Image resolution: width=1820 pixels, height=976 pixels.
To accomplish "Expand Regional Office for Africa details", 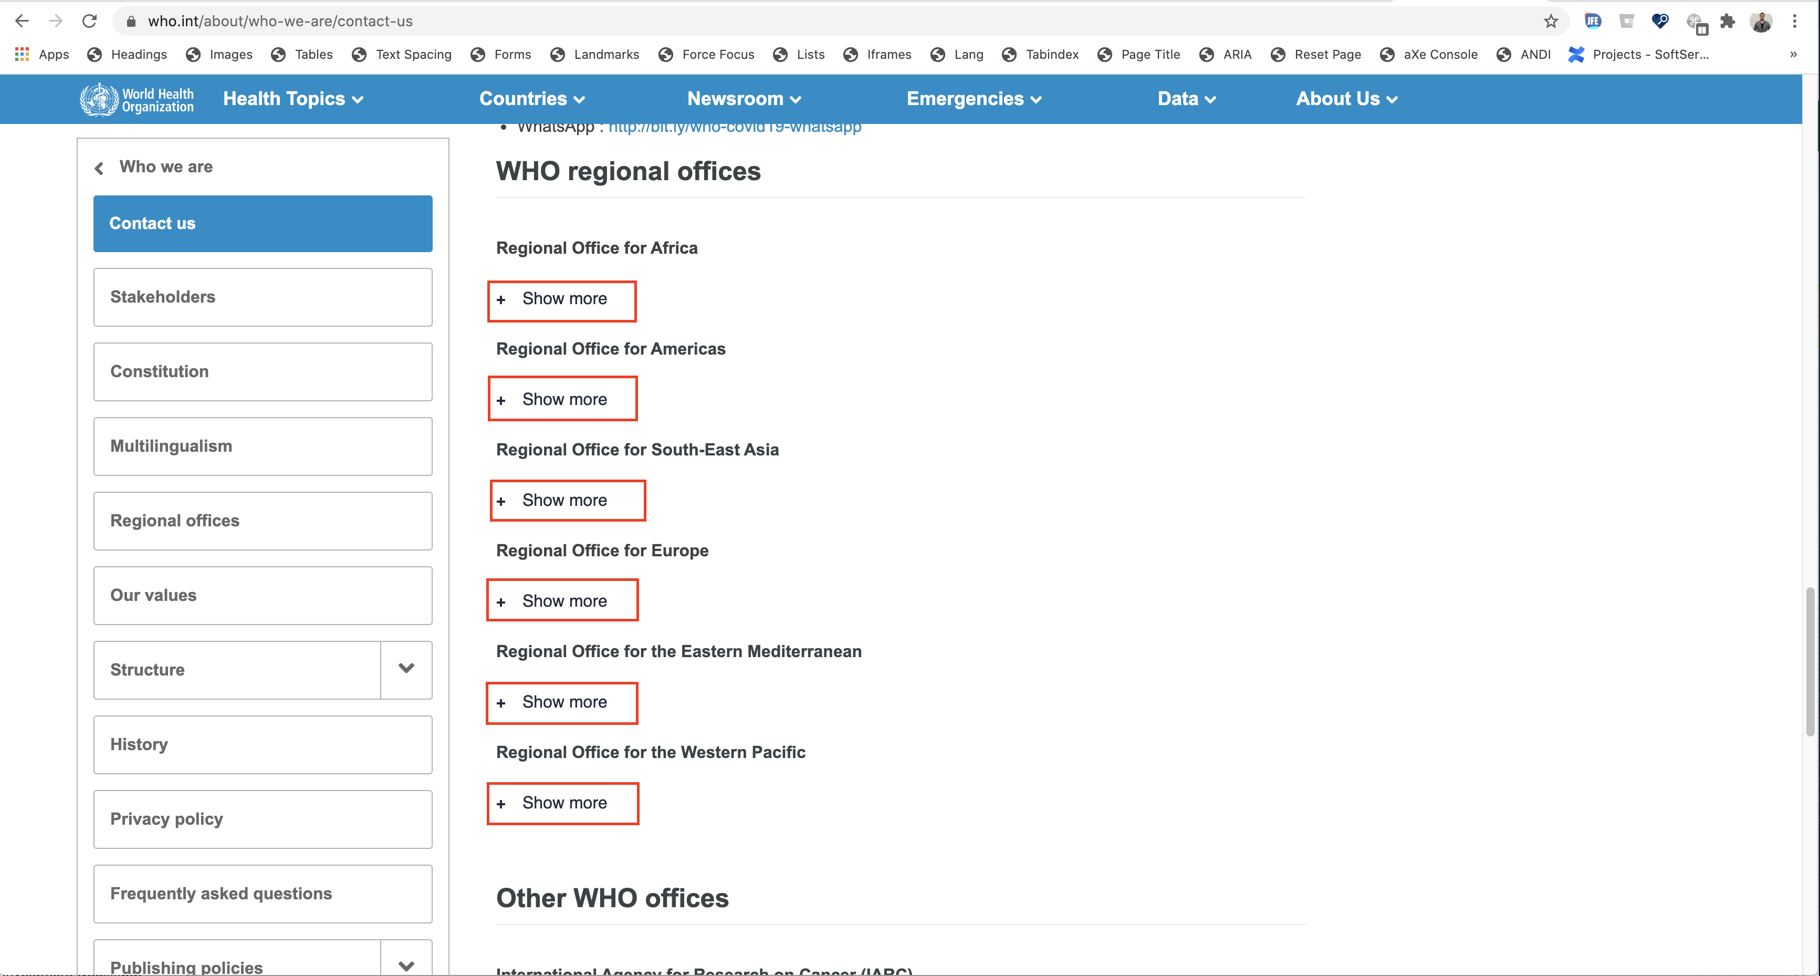I will (x=561, y=298).
